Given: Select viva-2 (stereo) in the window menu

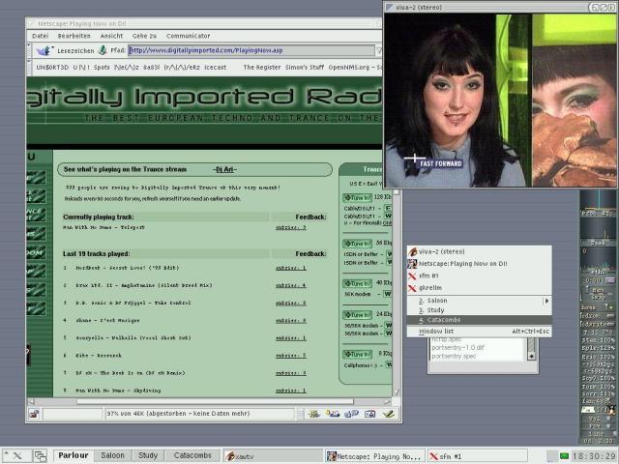Looking at the screenshot, I should [x=480, y=251].
